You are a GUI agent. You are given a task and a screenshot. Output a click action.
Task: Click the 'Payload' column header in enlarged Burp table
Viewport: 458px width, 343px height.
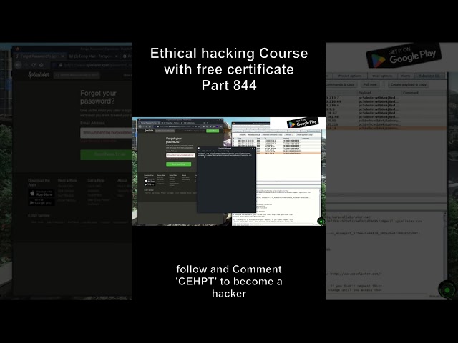click(379, 93)
